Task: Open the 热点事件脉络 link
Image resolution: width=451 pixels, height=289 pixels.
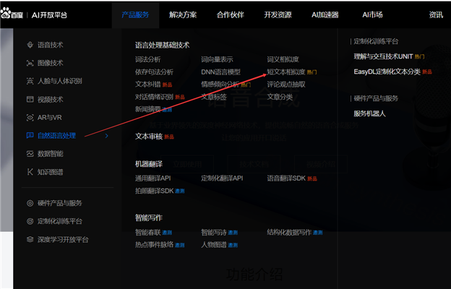Action: pos(154,245)
